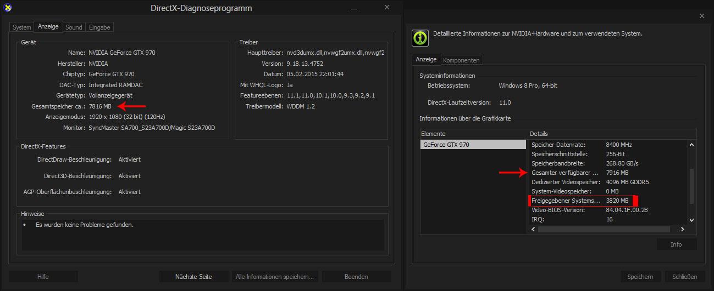Screen dimensions: 714x291
Task: Click the Monitor value SyncMaster SA700
Action: coord(152,128)
